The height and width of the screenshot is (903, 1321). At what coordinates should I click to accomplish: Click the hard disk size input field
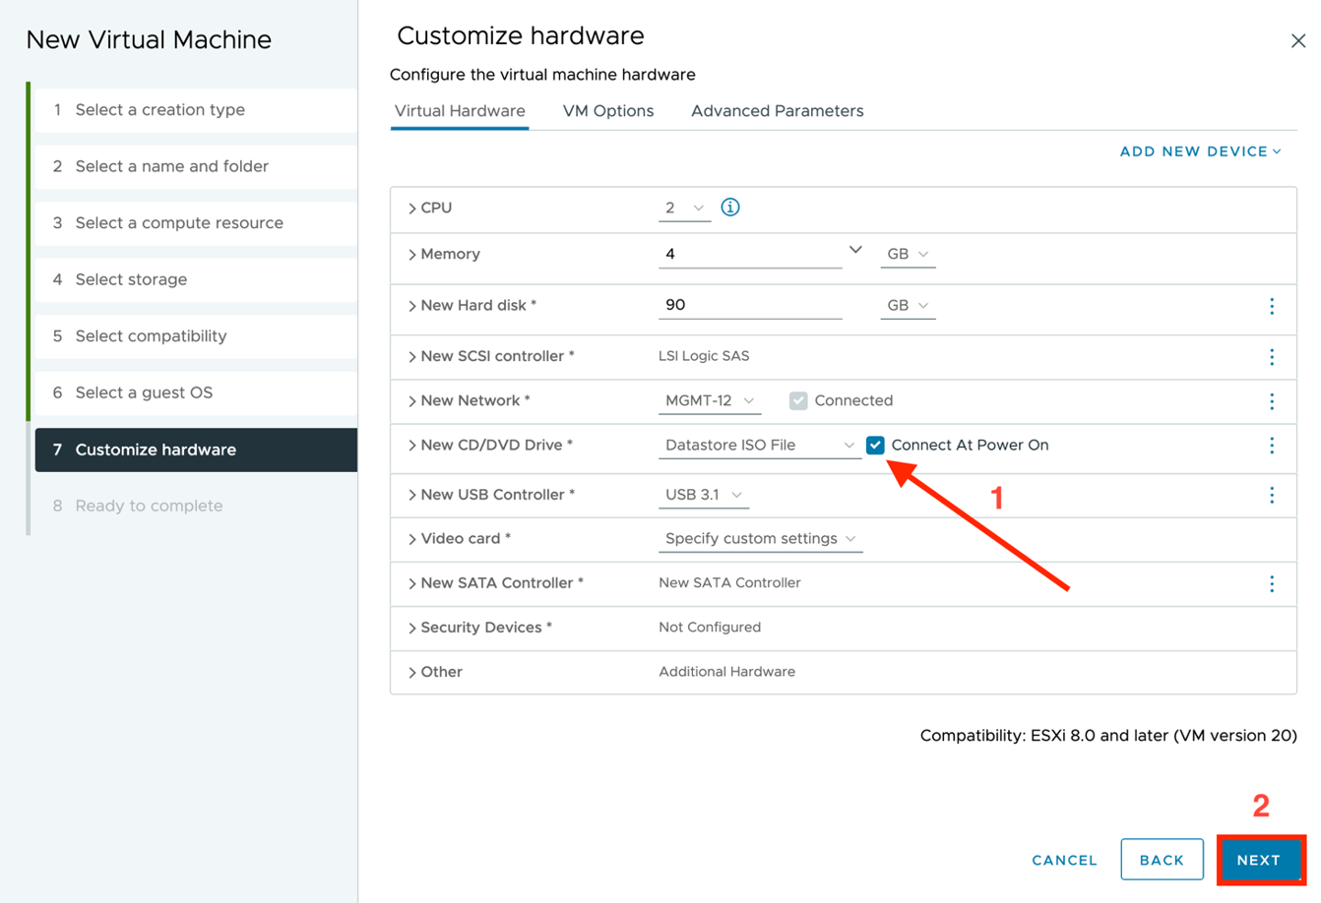pyautogui.click(x=749, y=306)
